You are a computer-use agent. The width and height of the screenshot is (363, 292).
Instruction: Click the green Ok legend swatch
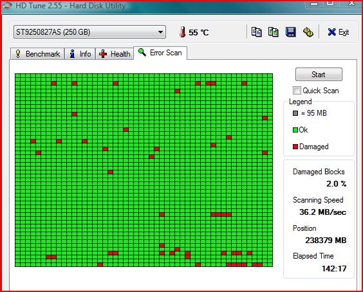(x=295, y=130)
